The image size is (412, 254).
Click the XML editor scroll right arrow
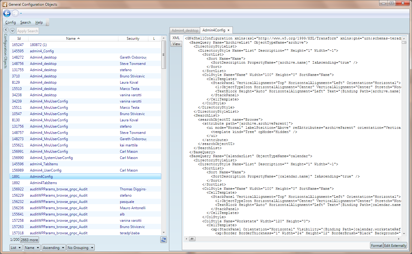[399, 239]
